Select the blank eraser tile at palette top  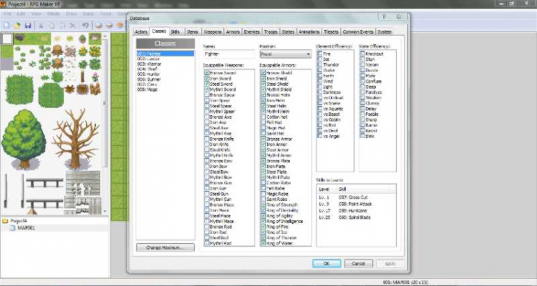tap(7, 39)
